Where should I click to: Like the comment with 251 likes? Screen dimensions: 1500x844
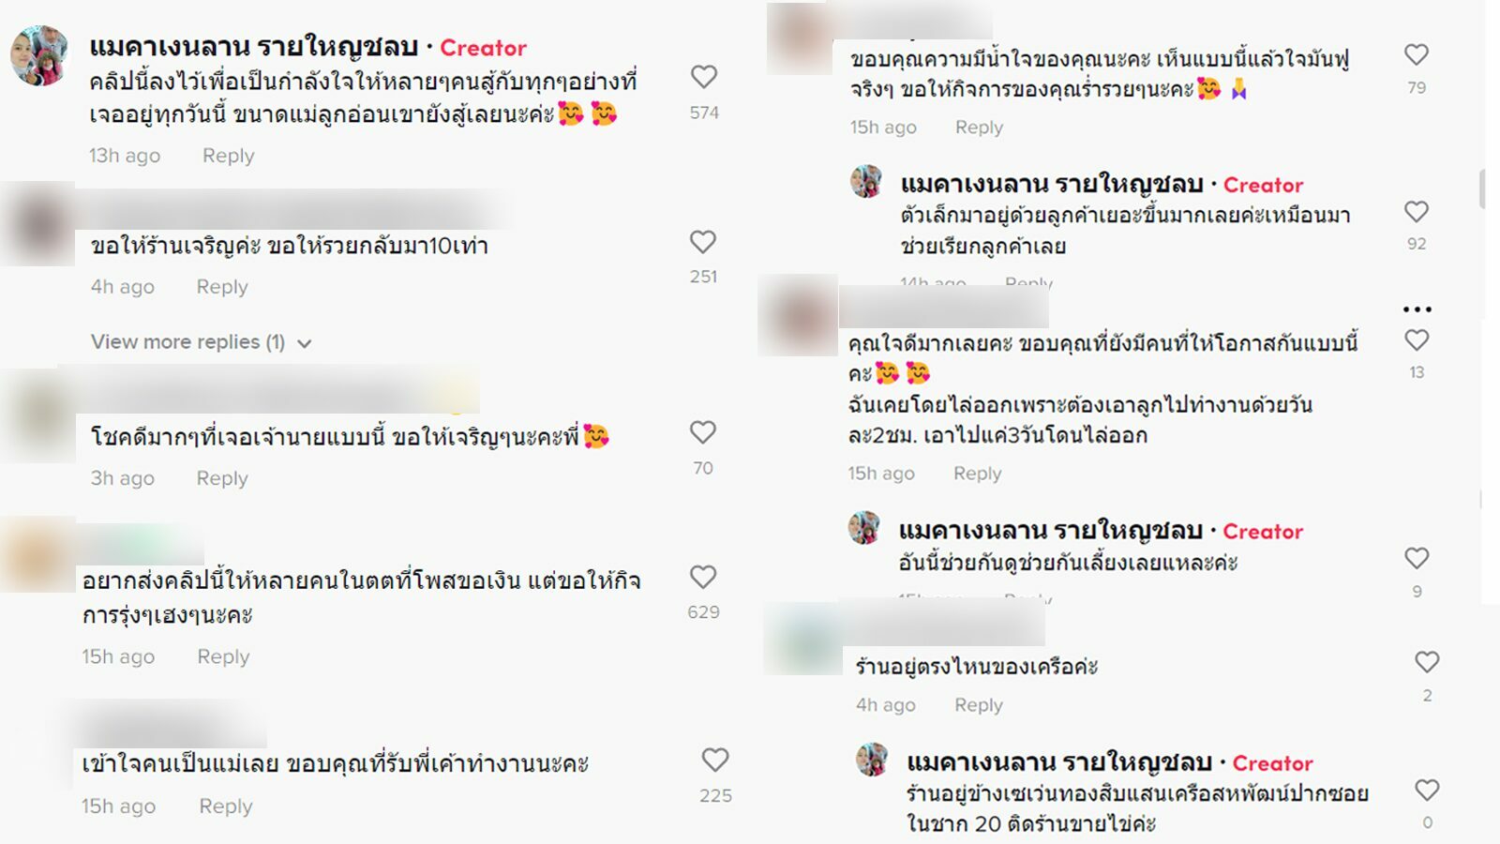(x=703, y=242)
